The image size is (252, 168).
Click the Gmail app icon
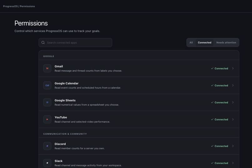pyautogui.click(x=47, y=68)
